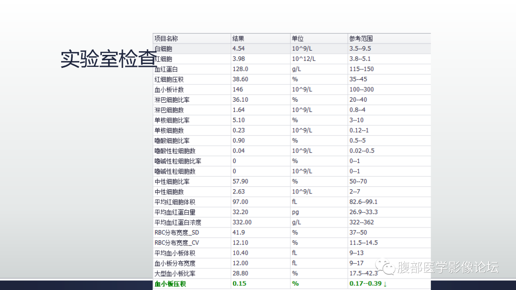Select the 红细胞压积 row name
Image resolution: width=516 pixels, height=290 pixels.
[x=169, y=79]
